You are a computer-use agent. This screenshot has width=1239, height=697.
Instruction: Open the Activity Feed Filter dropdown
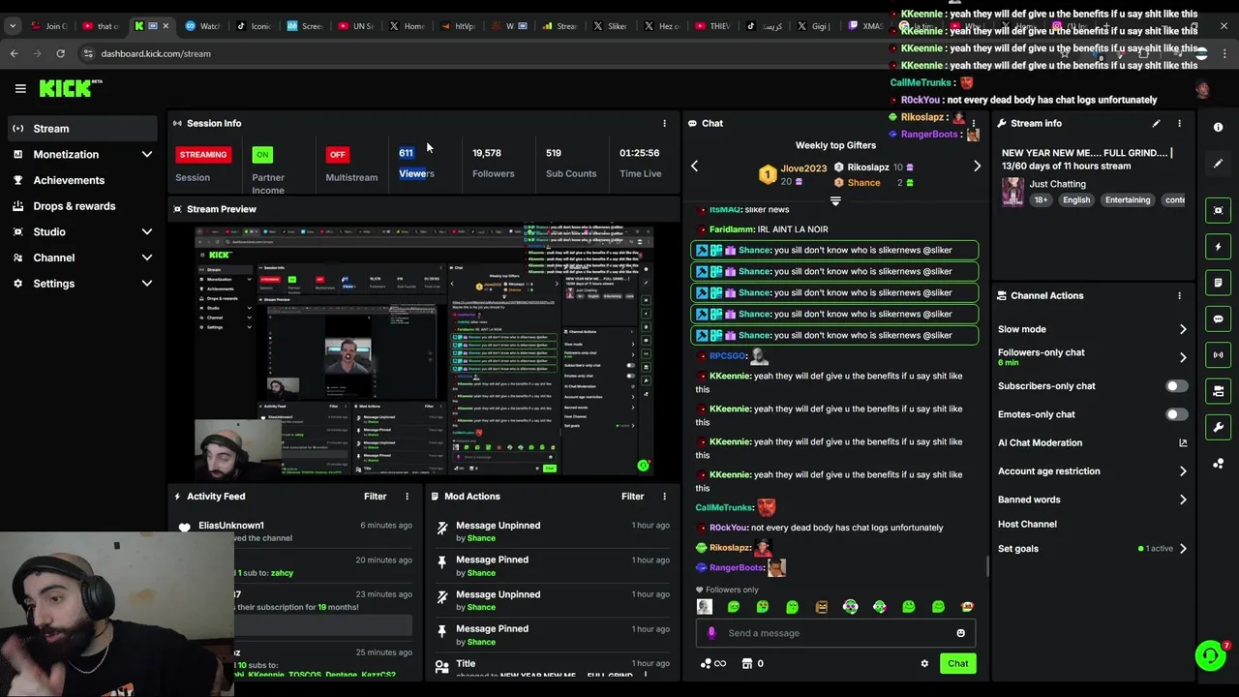click(x=375, y=496)
